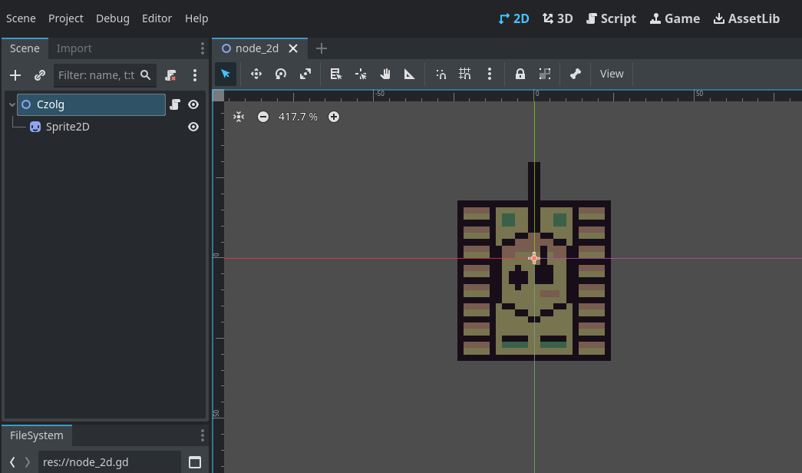Select the Pan mode hand tool
This screenshot has width=802, height=473.
385,74
